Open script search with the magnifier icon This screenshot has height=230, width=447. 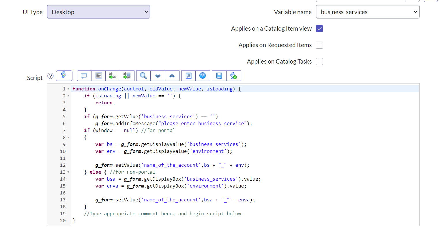[143, 76]
